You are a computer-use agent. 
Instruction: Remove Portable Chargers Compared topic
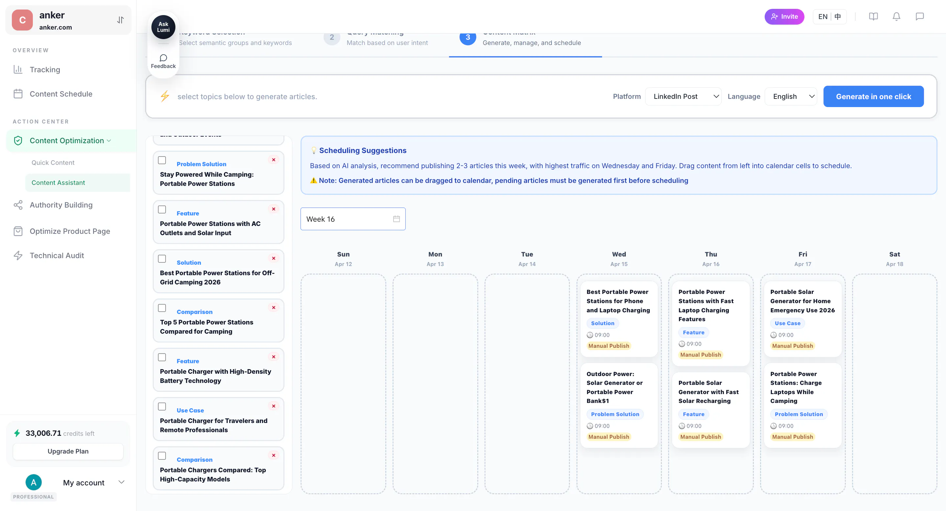(274, 455)
